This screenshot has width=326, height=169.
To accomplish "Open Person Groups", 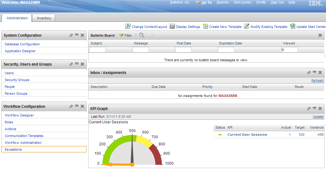I will tap(16, 94).
